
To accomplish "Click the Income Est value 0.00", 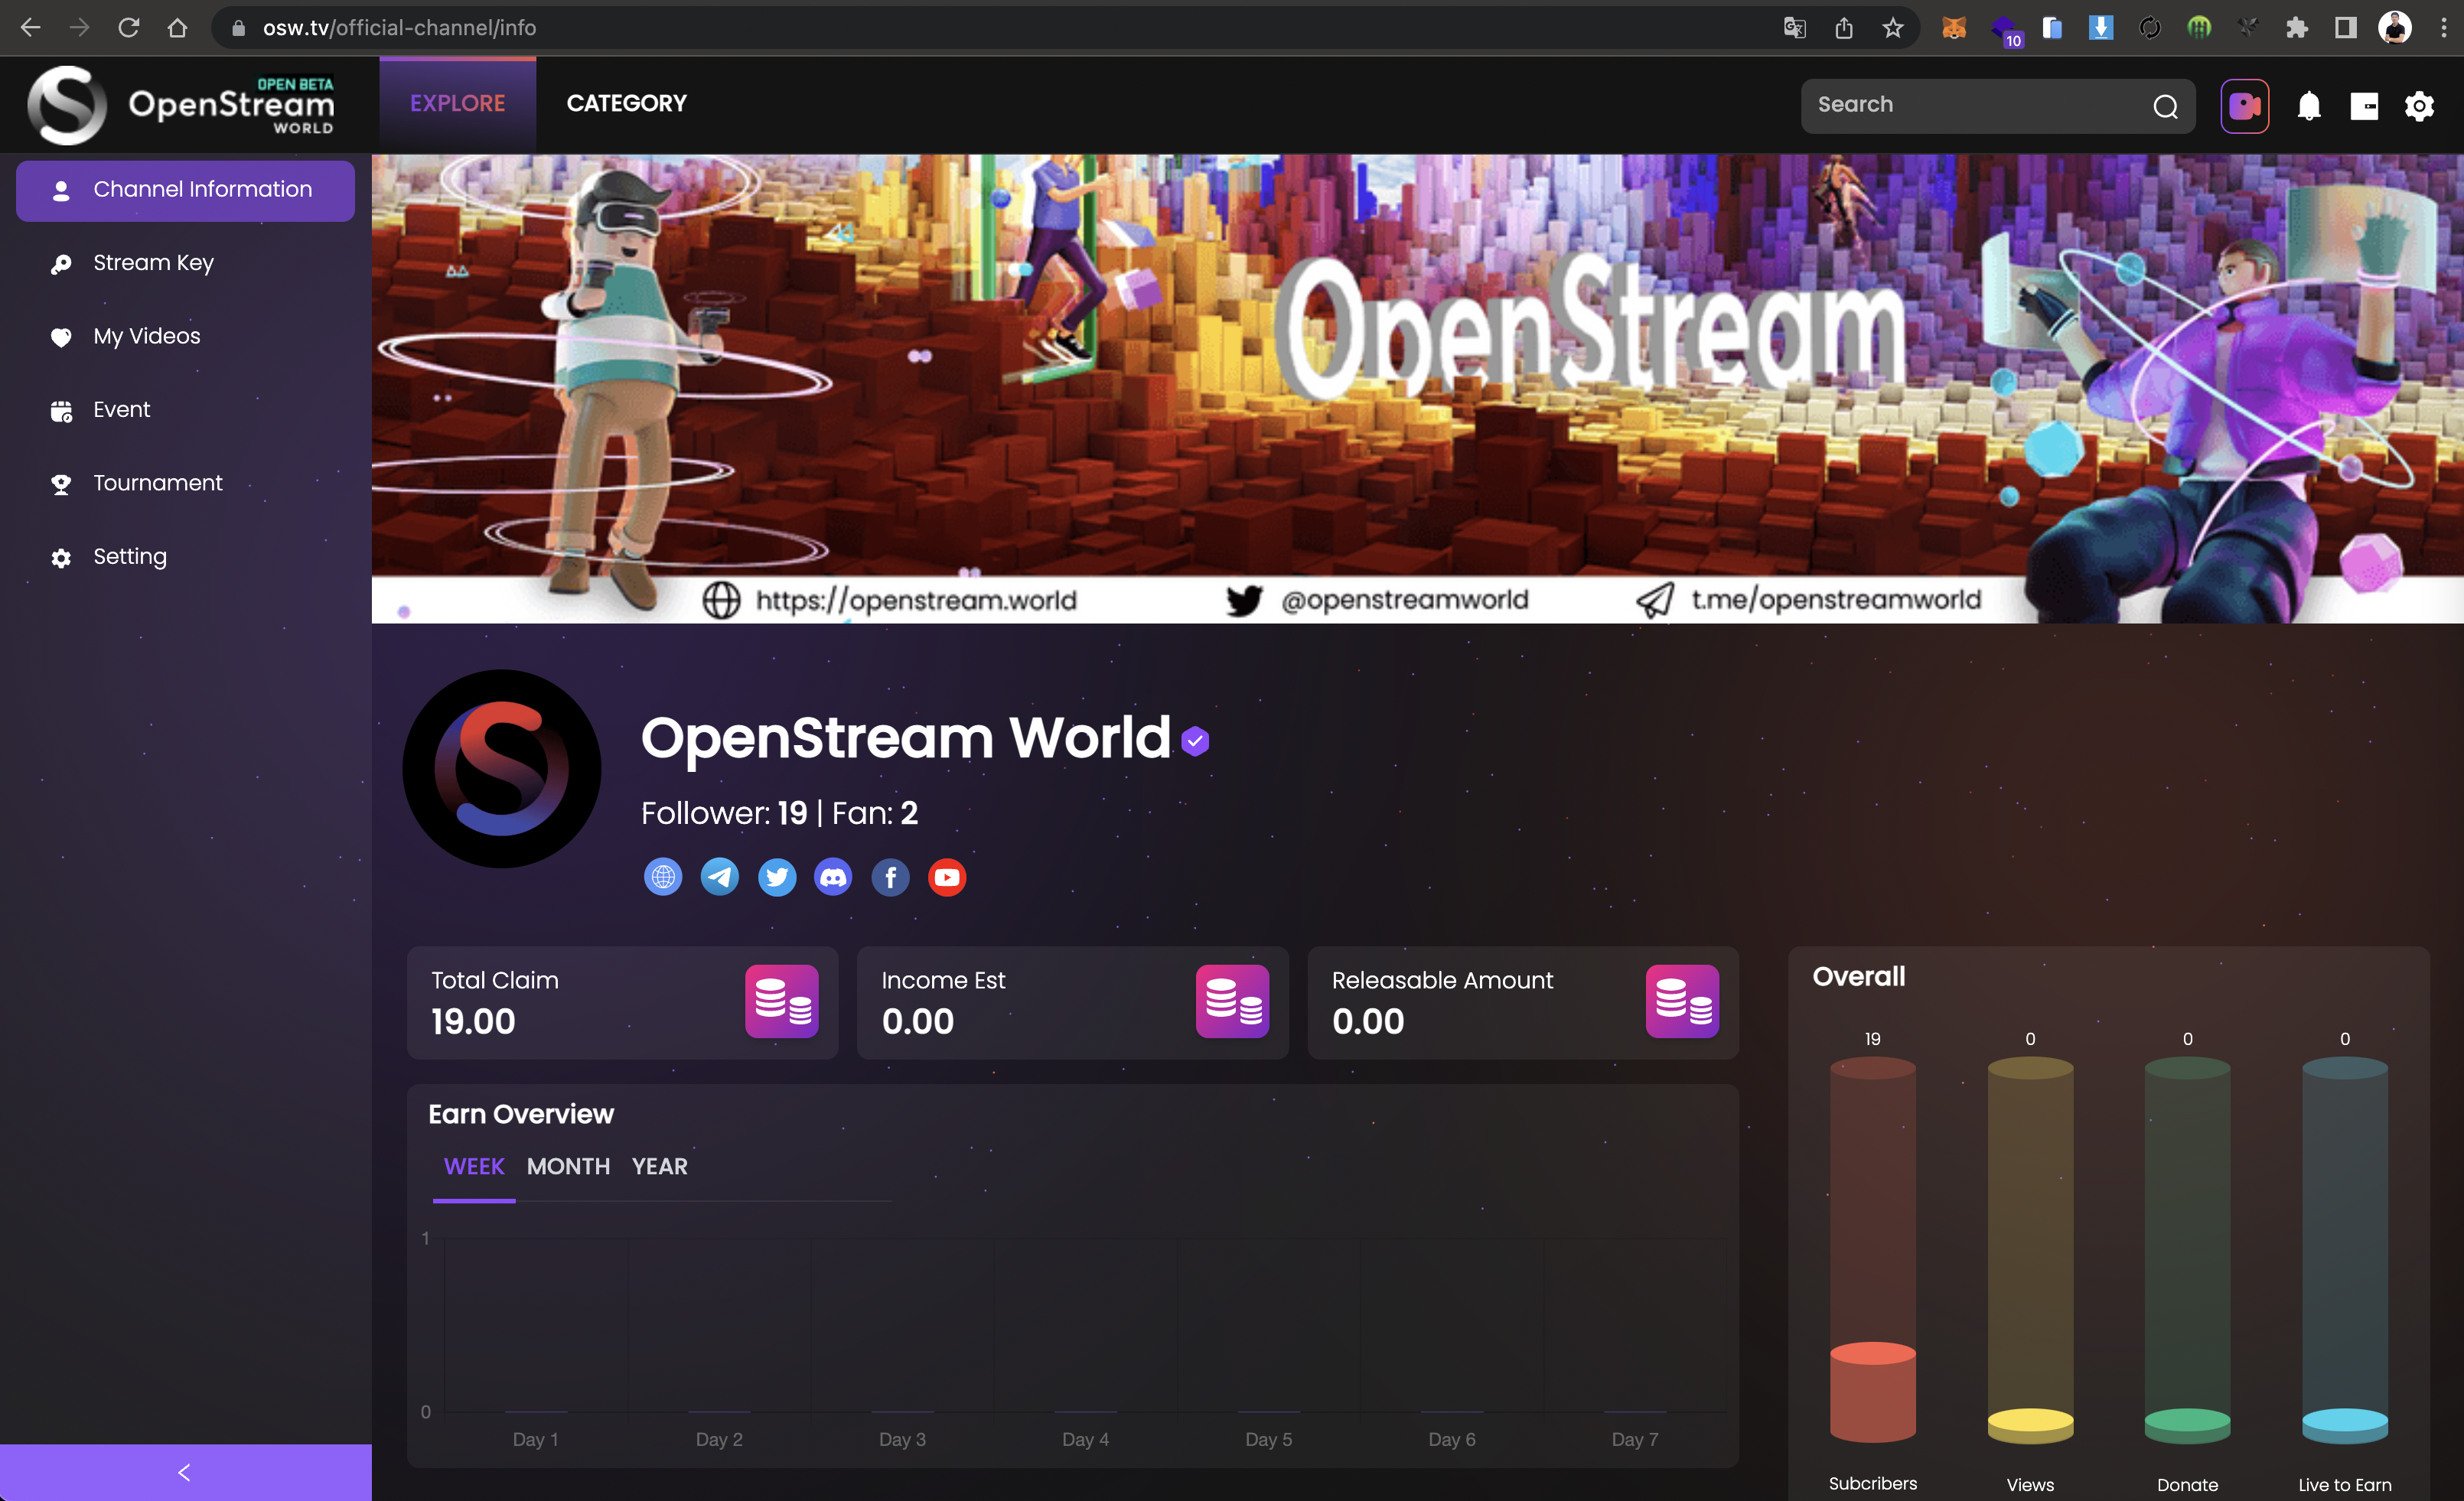I will (918, 1021).
